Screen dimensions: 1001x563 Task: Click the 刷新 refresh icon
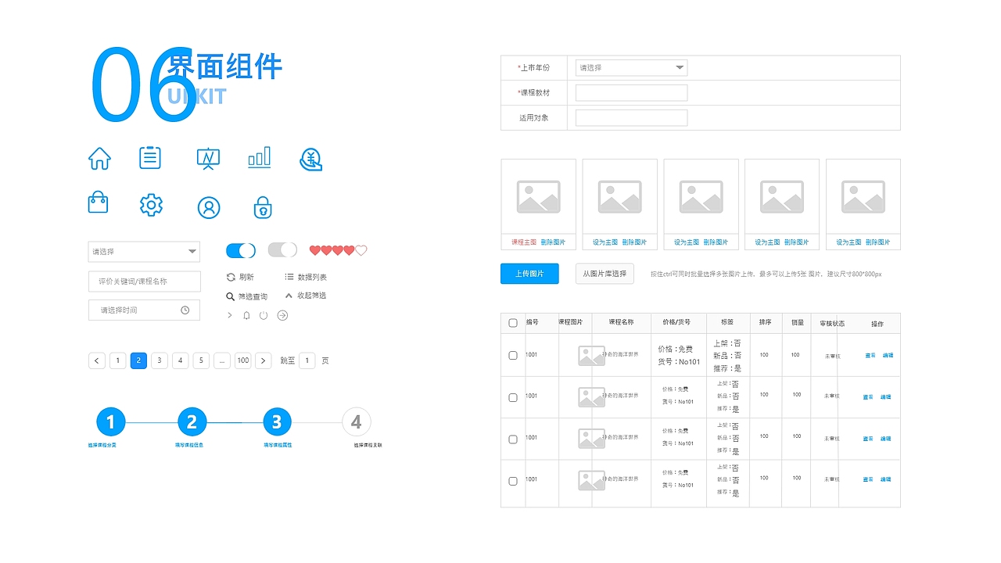[x=231, y=277]
